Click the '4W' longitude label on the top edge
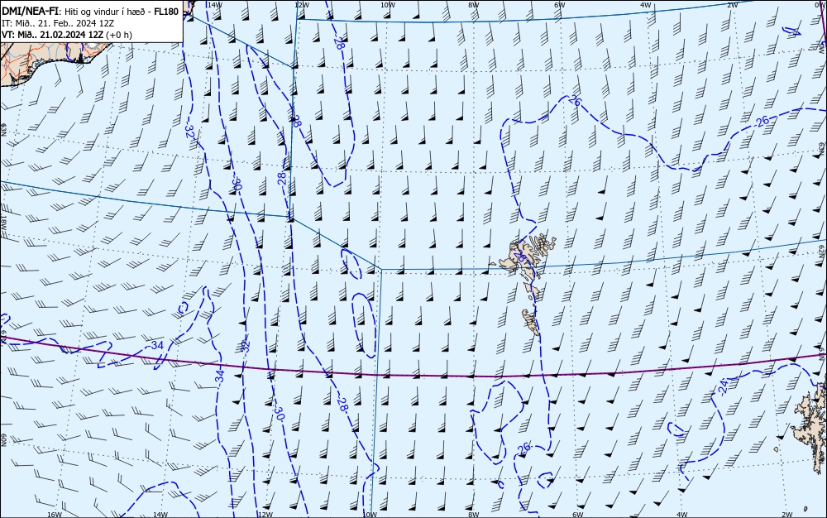The height and width of the screenshot is (518, 827). click(646, 5)
